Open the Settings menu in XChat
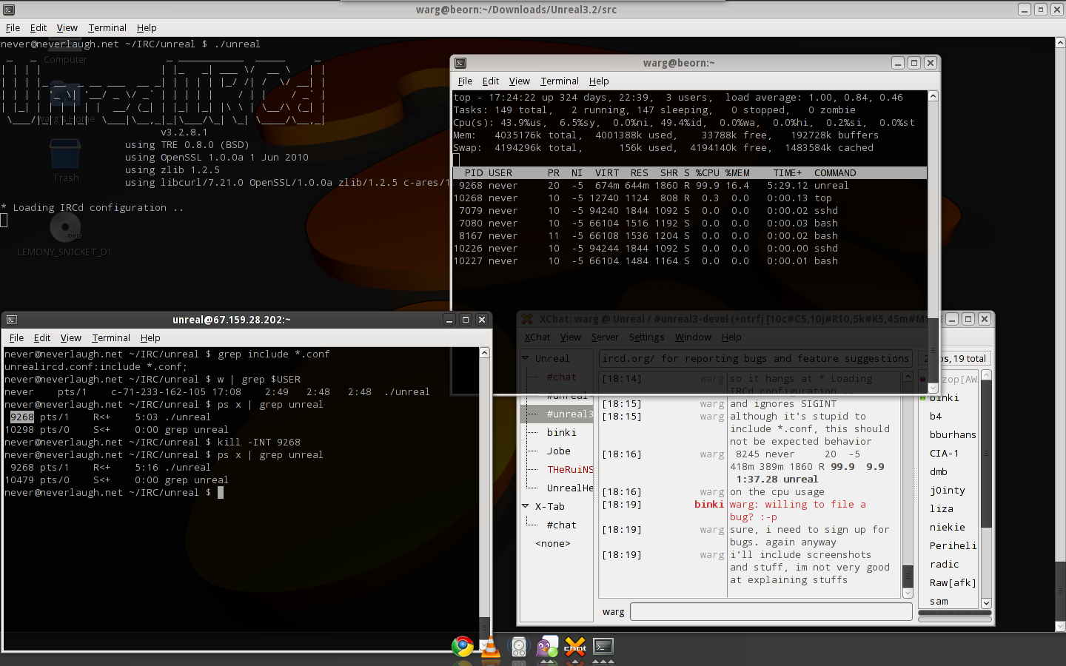1066x666 pixels. click(646, 337)
